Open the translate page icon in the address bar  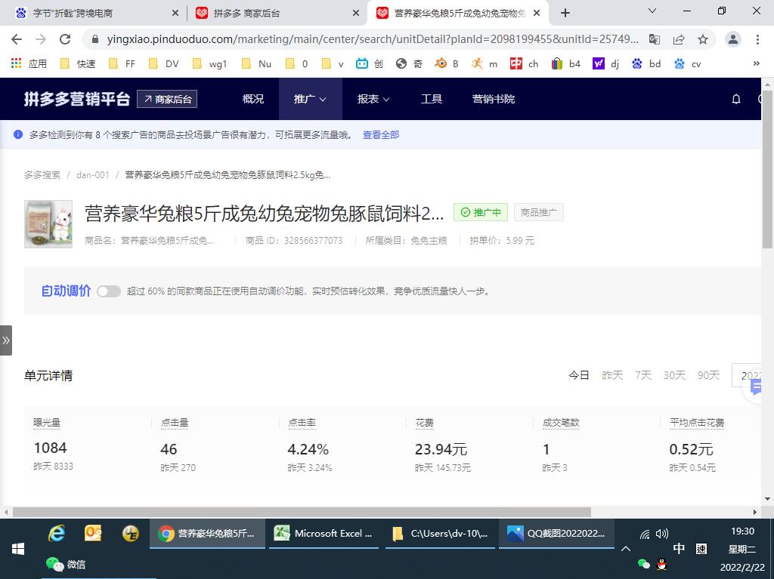[655, 39]
